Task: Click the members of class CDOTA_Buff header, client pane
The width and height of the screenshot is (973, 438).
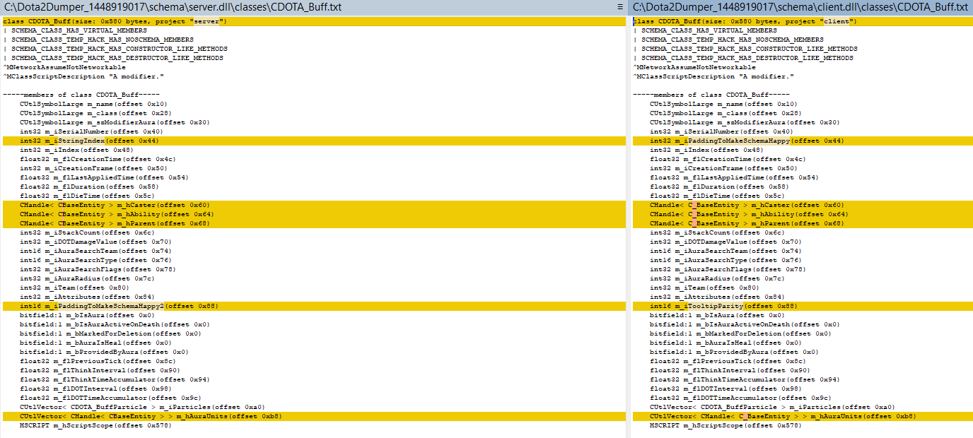Action: (711, 95)
